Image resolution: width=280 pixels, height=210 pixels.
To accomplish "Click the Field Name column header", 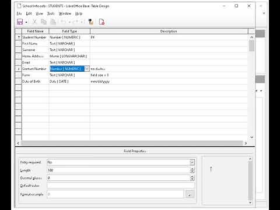I will [35, 31].
